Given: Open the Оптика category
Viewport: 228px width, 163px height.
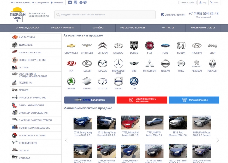Looking at the screenshot, I should (36, 68).
